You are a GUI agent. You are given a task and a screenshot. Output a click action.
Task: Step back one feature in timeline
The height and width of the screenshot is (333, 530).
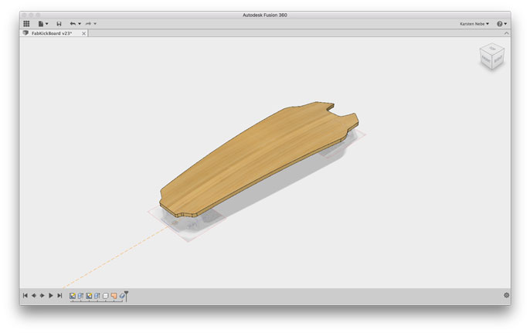(x=34, y=295)
